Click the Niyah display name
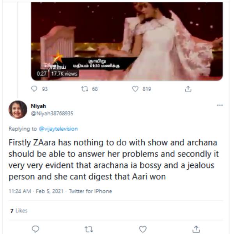This screenshot has width=234, height=234. point(37,106)
